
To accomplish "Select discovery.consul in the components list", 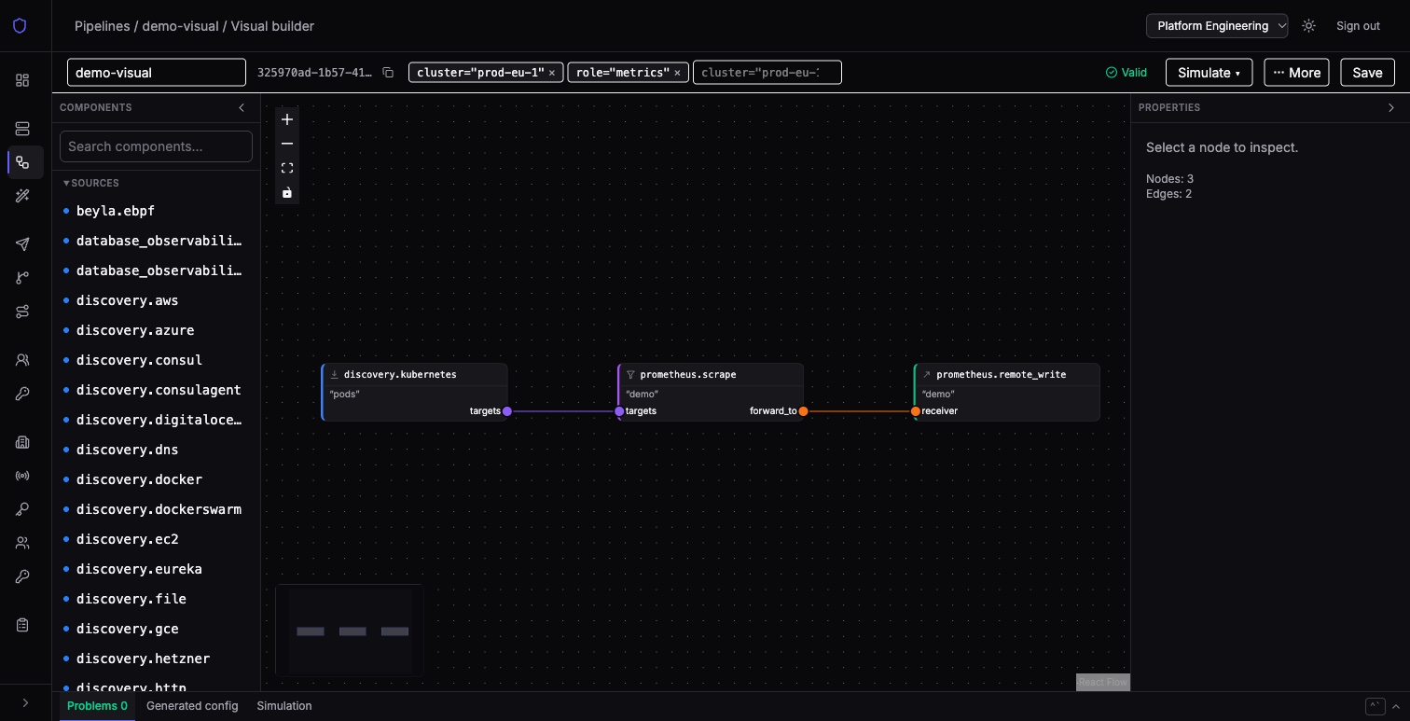I will [140, 360].
